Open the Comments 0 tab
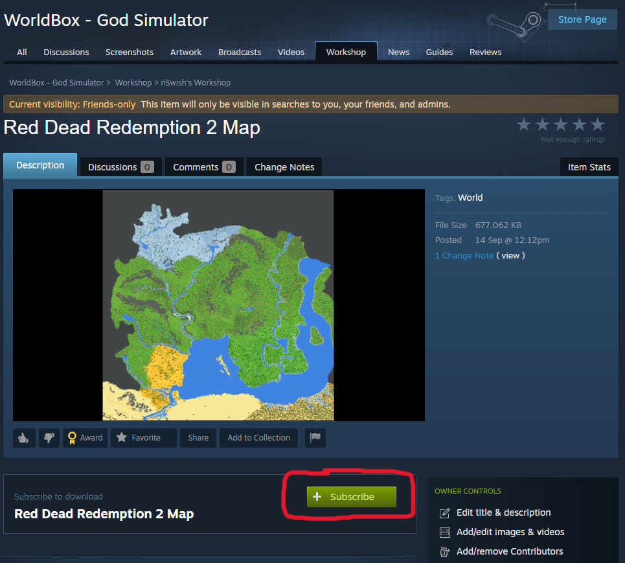 (x=204, y=167)
